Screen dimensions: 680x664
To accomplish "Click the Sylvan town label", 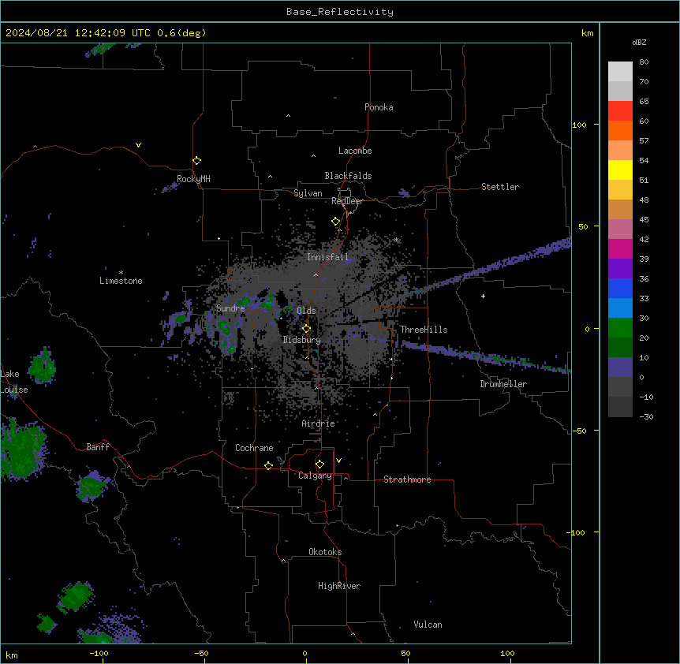I will click(x=308, y=193).
